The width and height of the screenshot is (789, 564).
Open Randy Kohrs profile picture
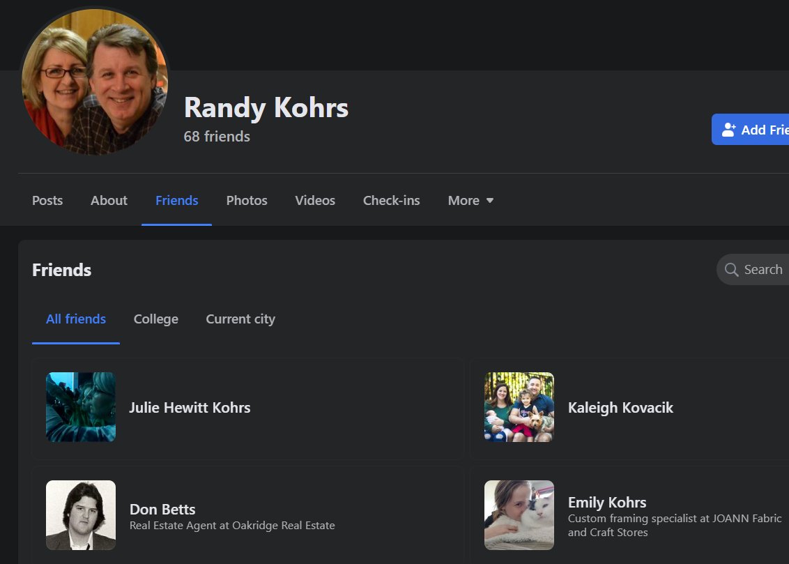95,82
